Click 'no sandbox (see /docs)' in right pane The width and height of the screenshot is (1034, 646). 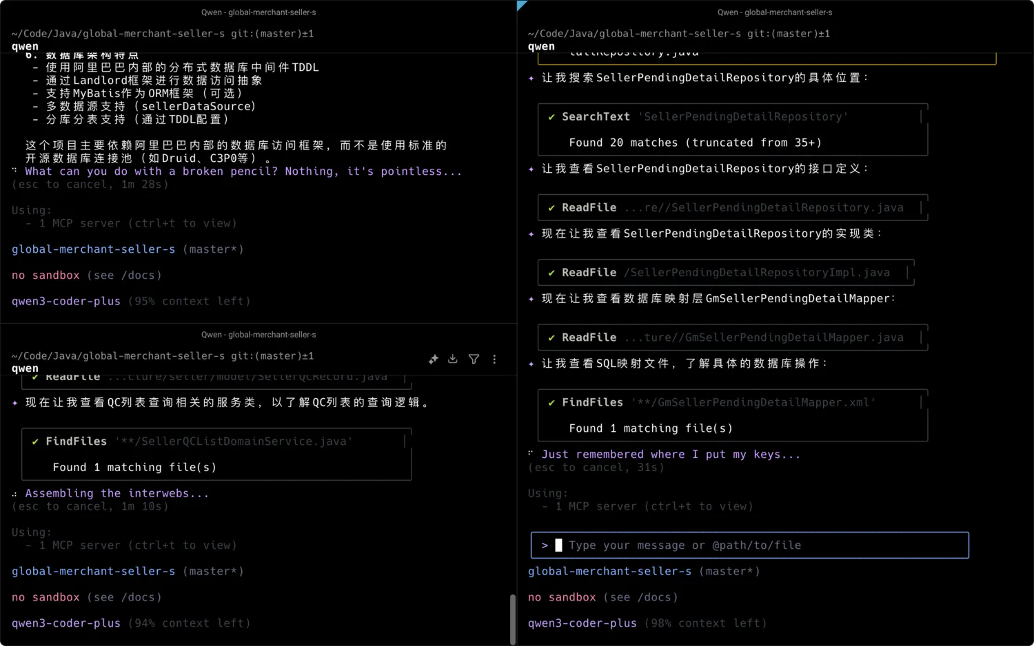602,597
